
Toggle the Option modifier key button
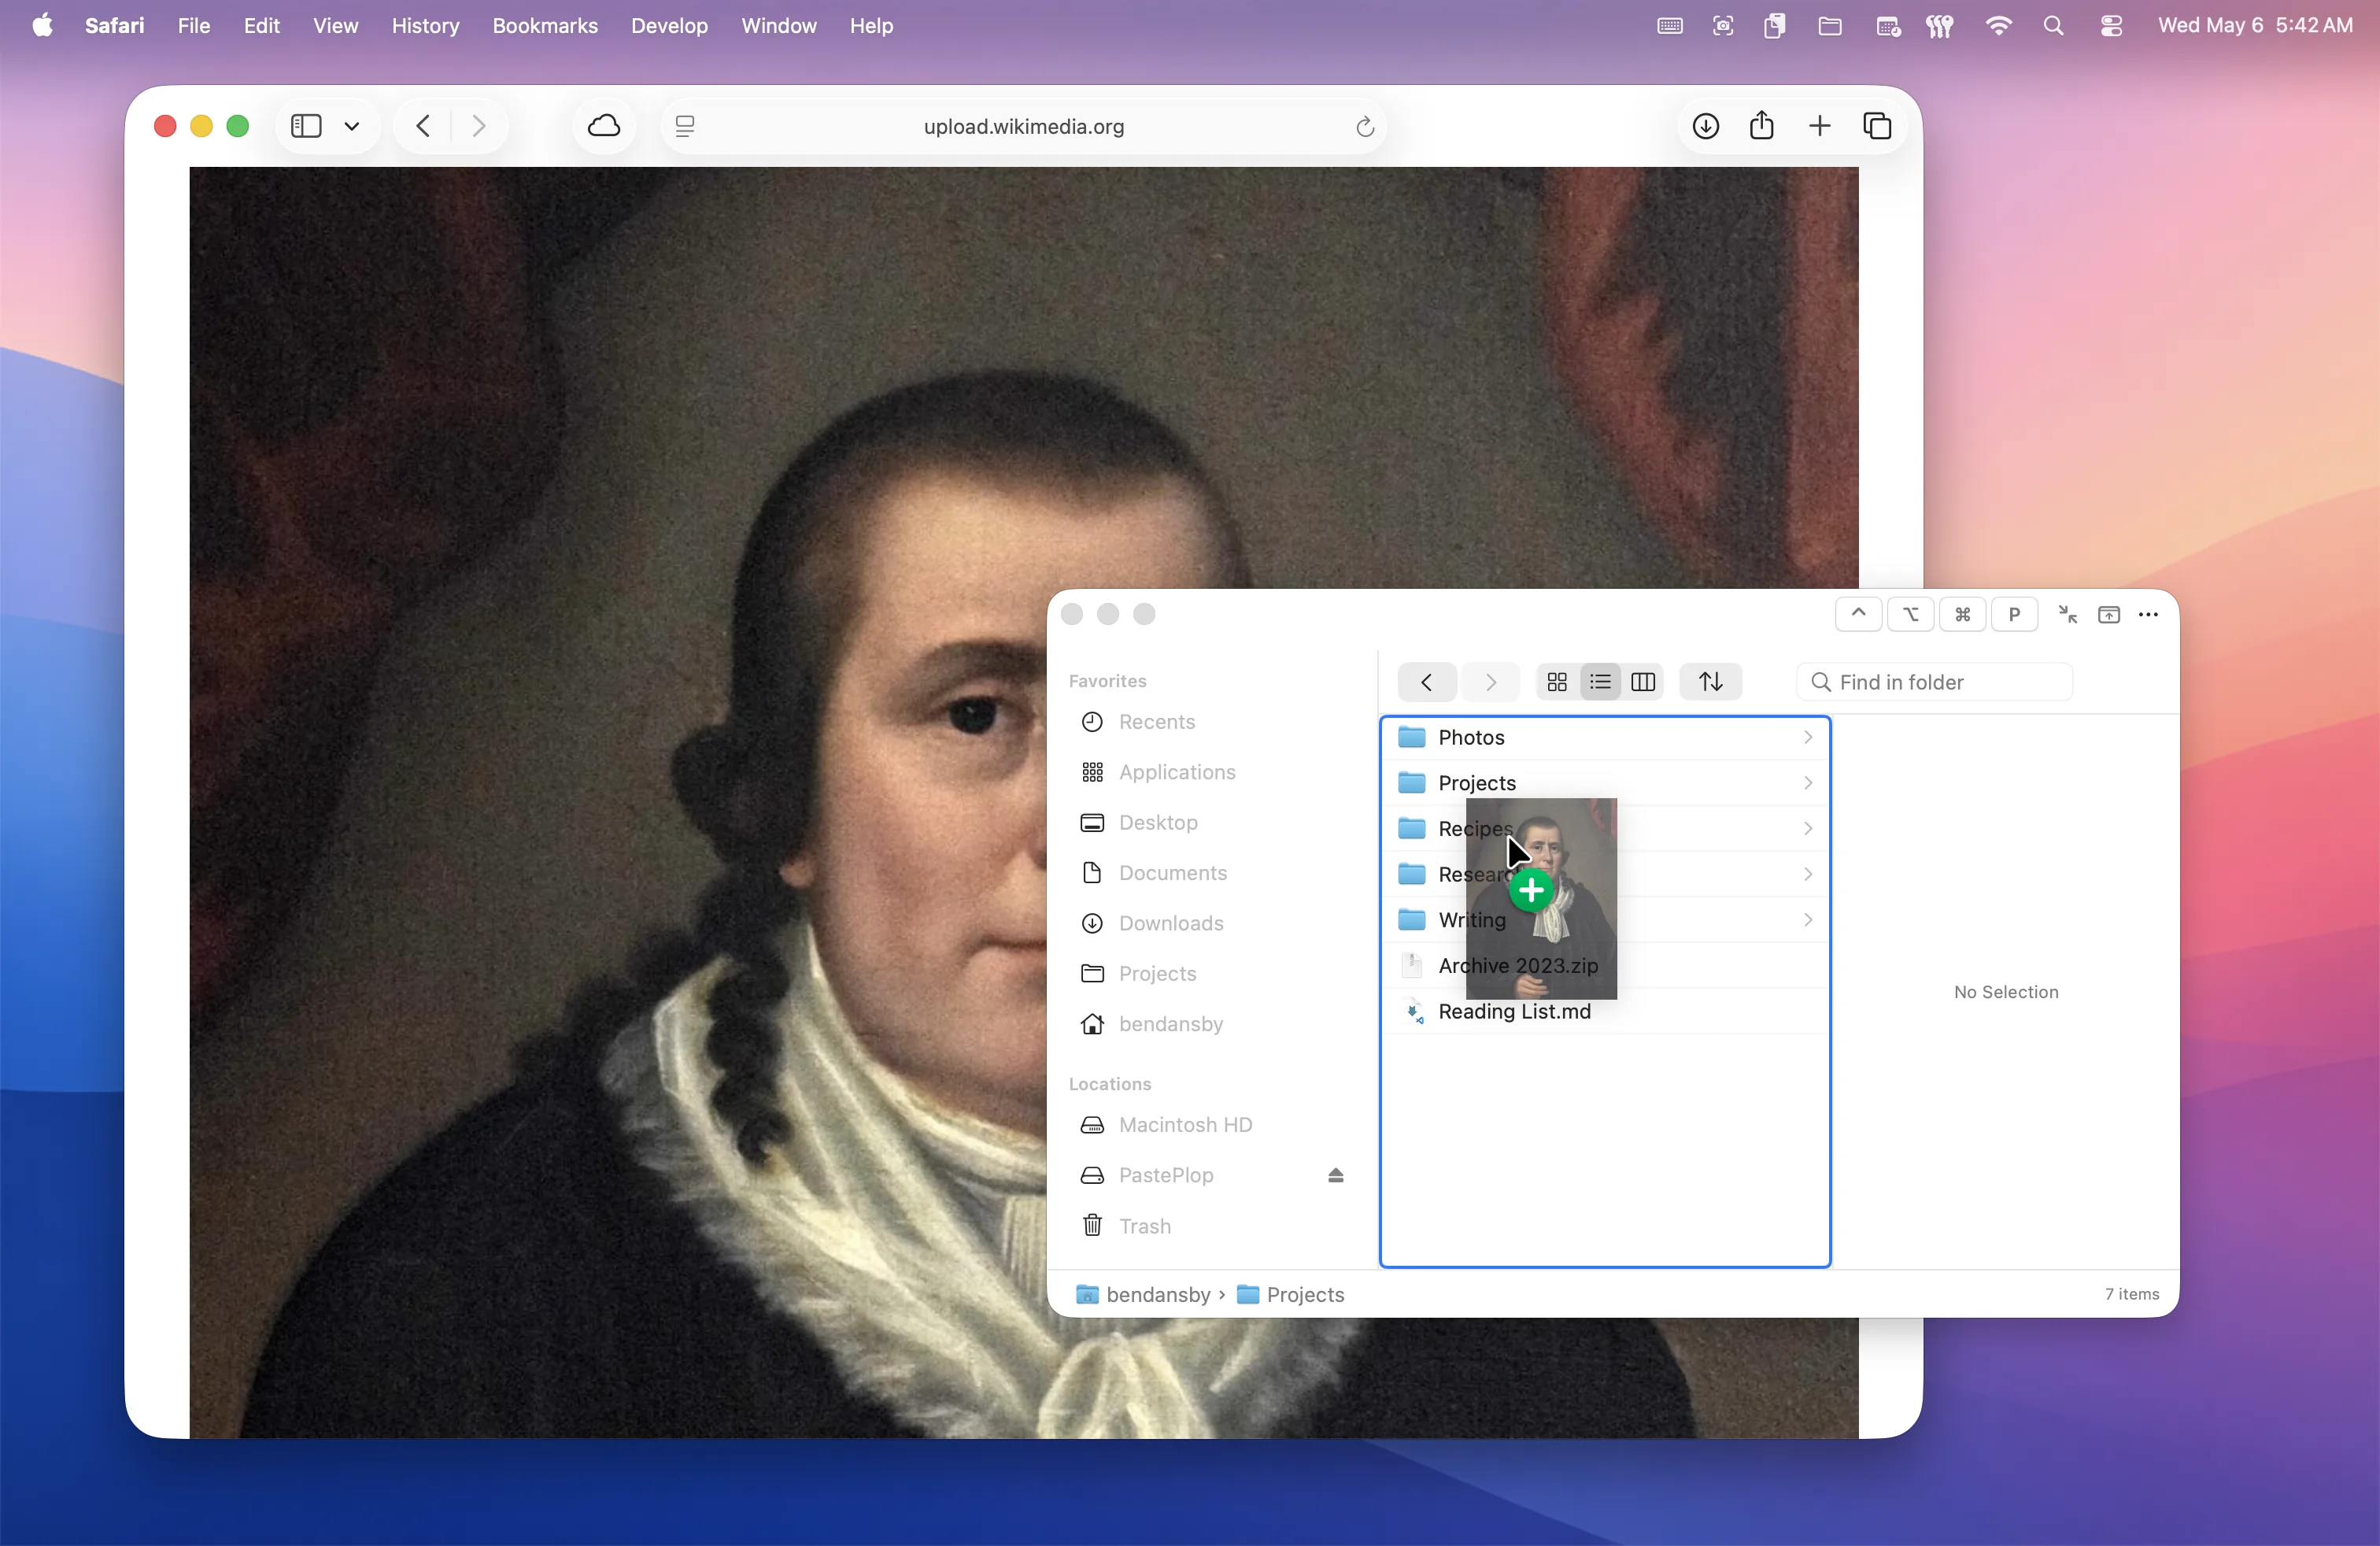click(1911, 614)
